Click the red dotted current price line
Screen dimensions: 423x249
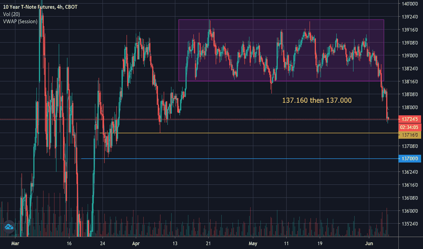pyautogui.click(x=199, y=119)
